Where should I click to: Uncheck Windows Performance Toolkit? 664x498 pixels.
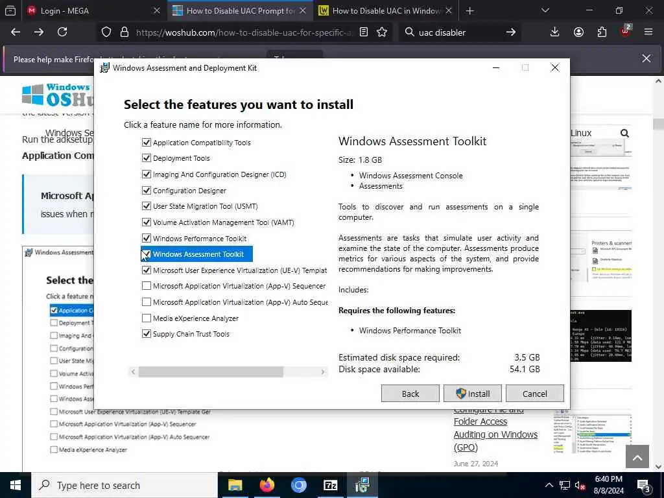coord(147,238)
